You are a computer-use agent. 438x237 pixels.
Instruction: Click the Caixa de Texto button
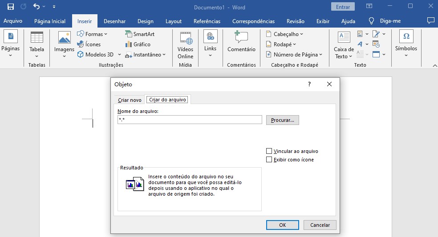point(344,45)
